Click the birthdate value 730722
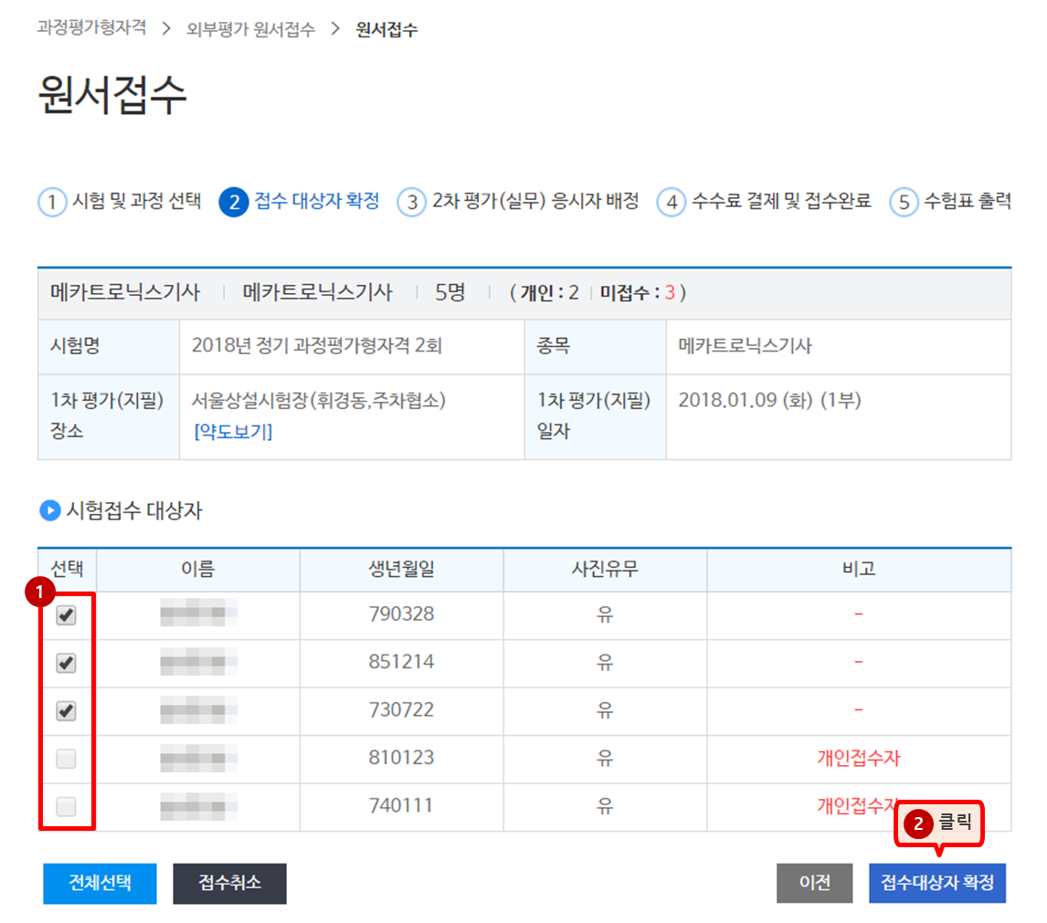 [x=401, y=710]
